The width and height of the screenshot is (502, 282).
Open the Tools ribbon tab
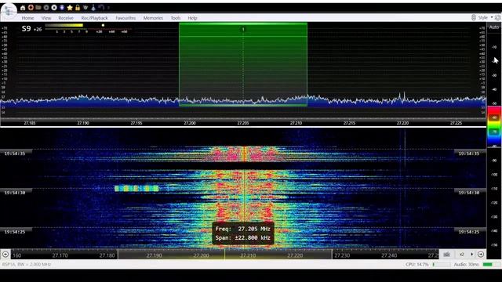176,18
